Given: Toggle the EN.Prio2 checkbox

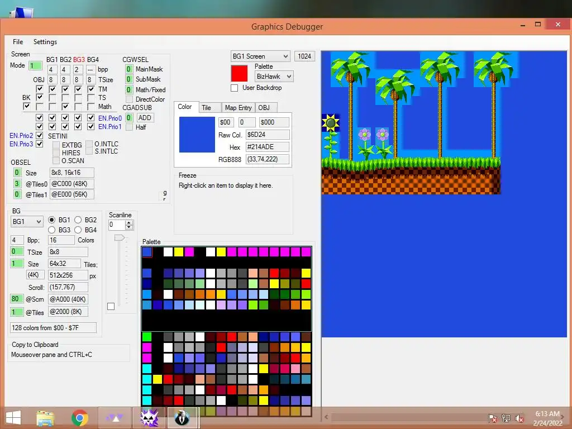Looking at the screenshot, I should point(40,135).
